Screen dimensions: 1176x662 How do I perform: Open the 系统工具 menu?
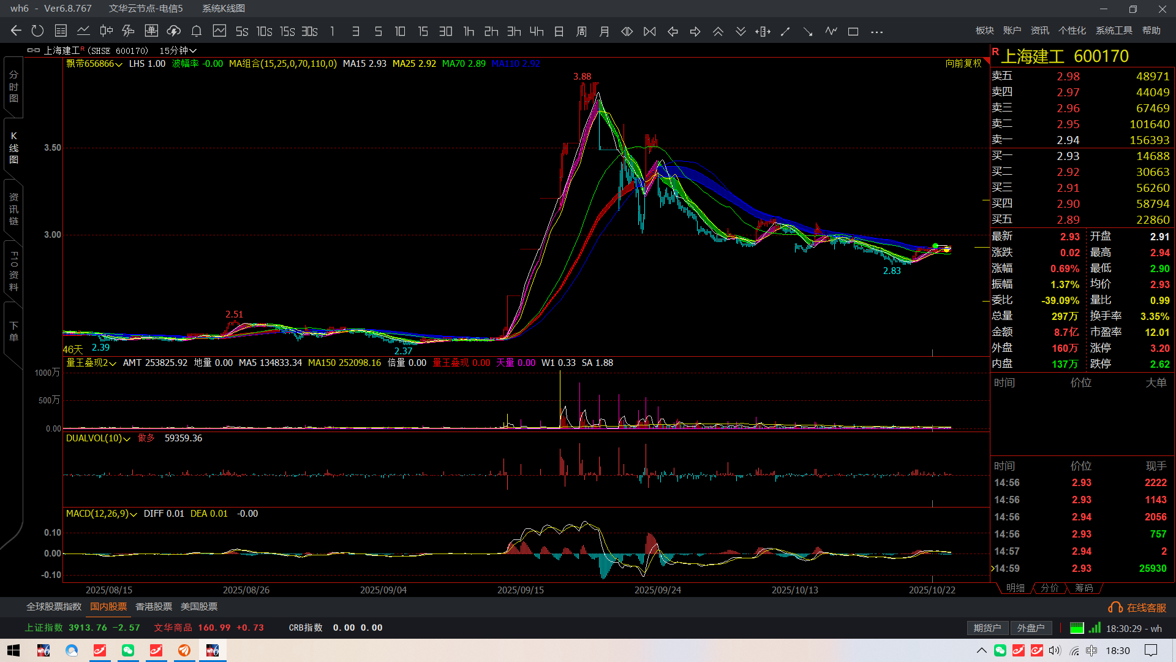tap(1114, 31)
